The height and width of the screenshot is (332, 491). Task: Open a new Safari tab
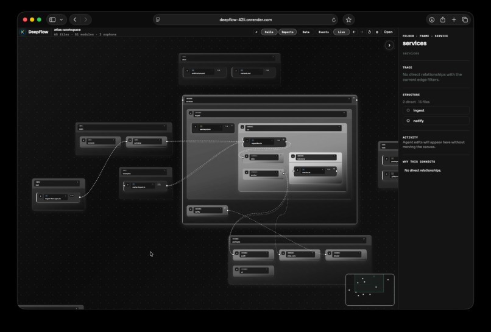coord(454,19)
